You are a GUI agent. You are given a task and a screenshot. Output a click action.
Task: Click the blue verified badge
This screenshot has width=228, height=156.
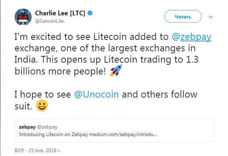91,13
